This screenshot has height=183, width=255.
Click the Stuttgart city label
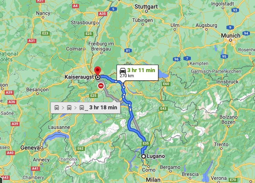pyautogui.click(x=146, y=7)
